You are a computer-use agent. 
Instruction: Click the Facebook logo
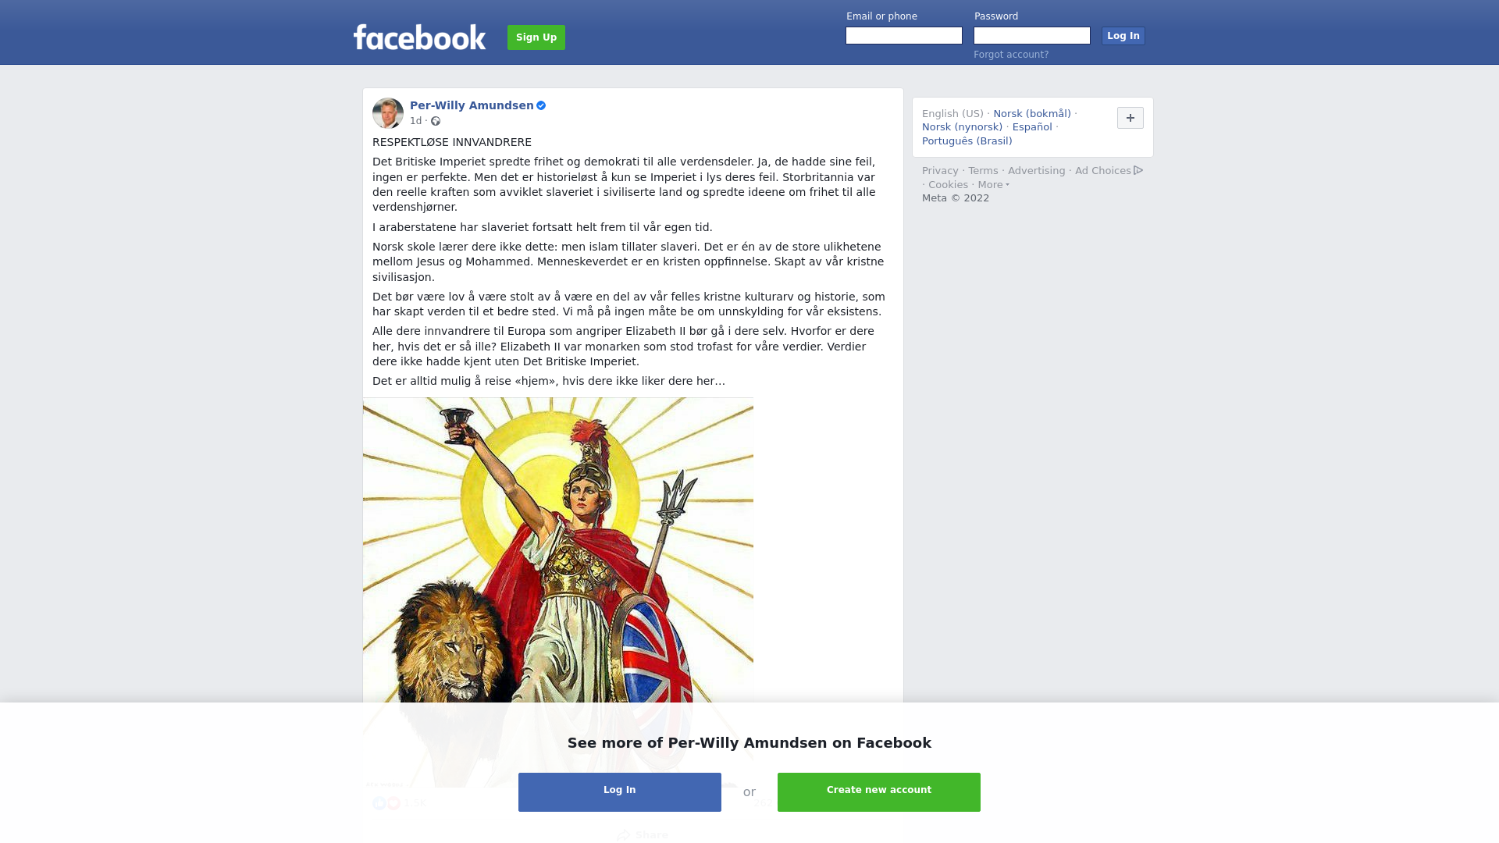[419, 37]
